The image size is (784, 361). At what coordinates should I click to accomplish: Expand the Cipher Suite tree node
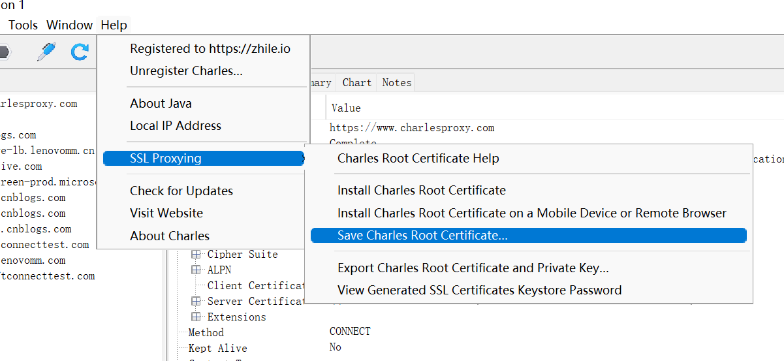coord(196,254)
